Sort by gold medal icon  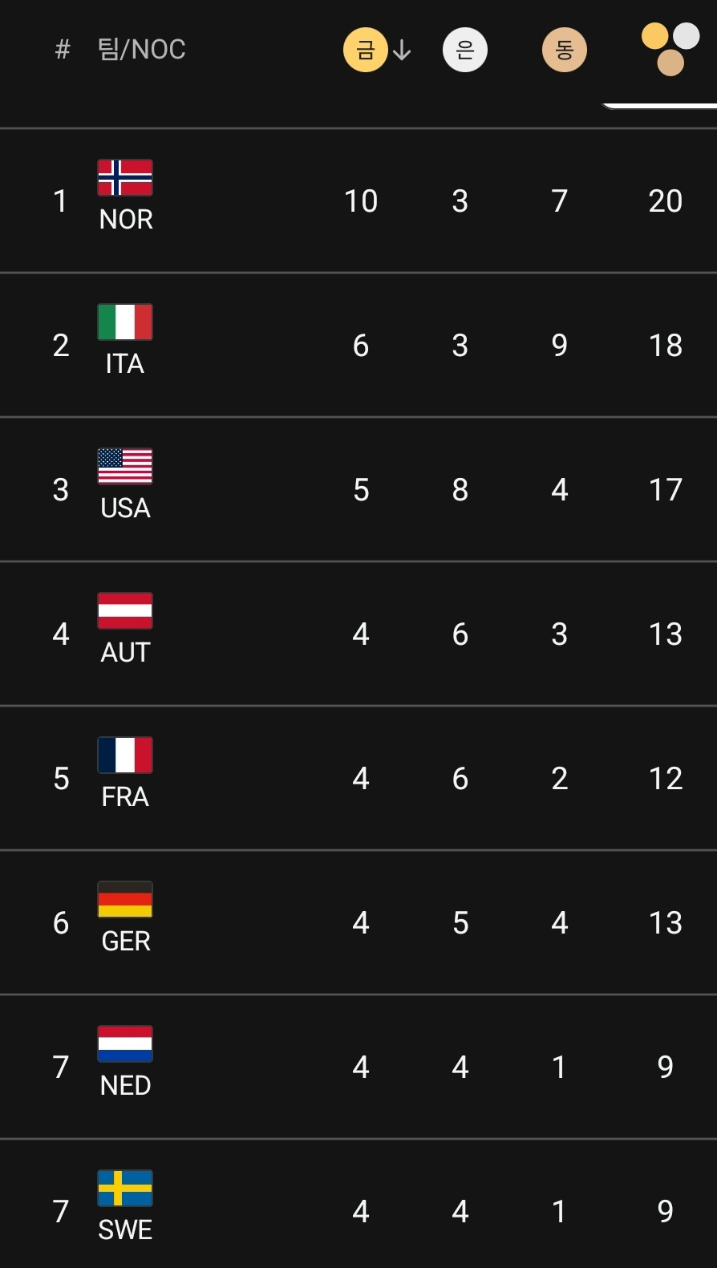point(365,50)
